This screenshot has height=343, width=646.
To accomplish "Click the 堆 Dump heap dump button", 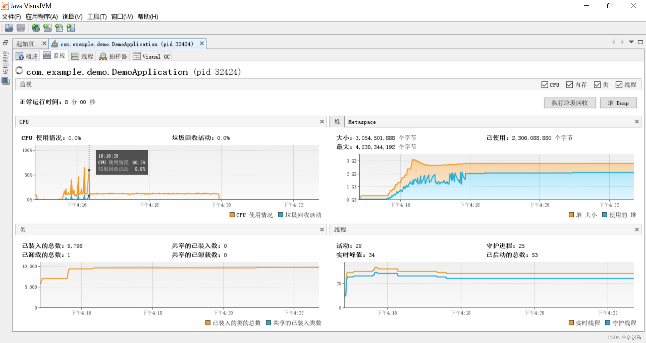I will point(618,103).
